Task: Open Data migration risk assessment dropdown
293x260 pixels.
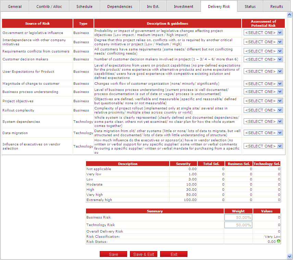Action: click(x=263, y=133)
